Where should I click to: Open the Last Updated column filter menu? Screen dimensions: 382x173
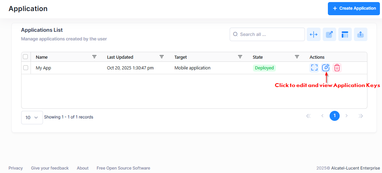point(162,57)
